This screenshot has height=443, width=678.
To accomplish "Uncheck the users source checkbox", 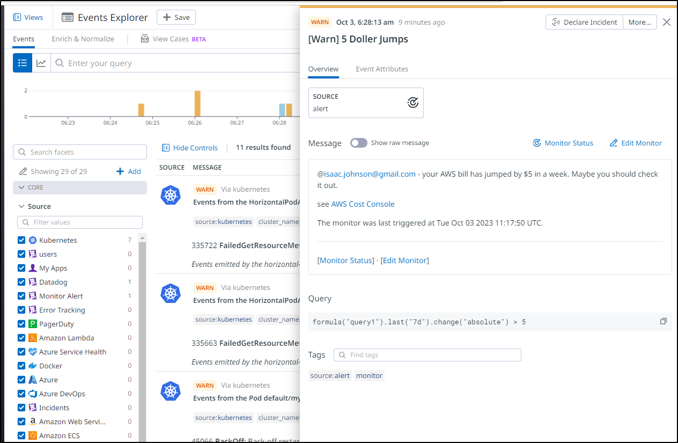I will click(21, 254).
